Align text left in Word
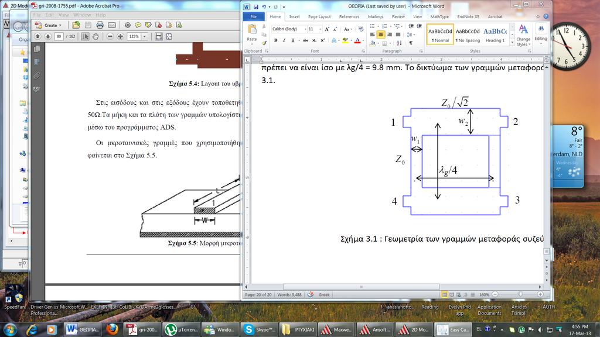Image resolution: width=600 pixels, height=337 pixels. [x=372, y=35]
